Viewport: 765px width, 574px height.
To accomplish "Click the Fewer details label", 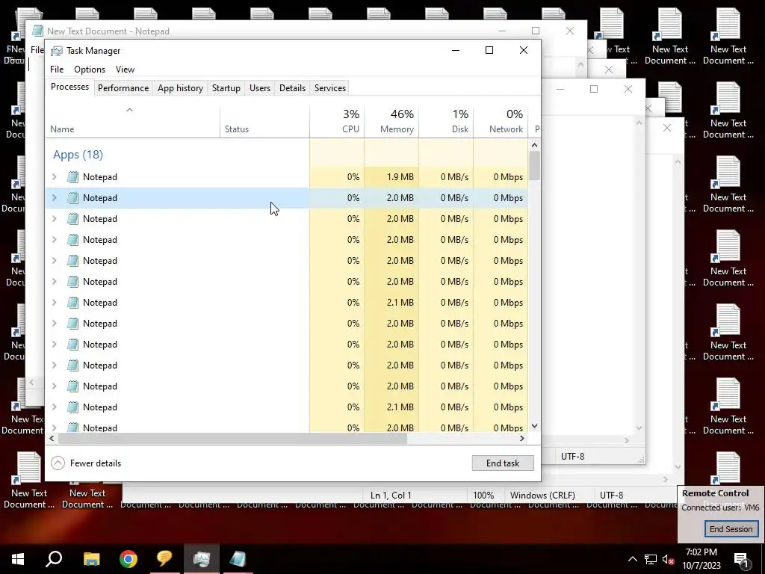I will click(x=95, y=463).
